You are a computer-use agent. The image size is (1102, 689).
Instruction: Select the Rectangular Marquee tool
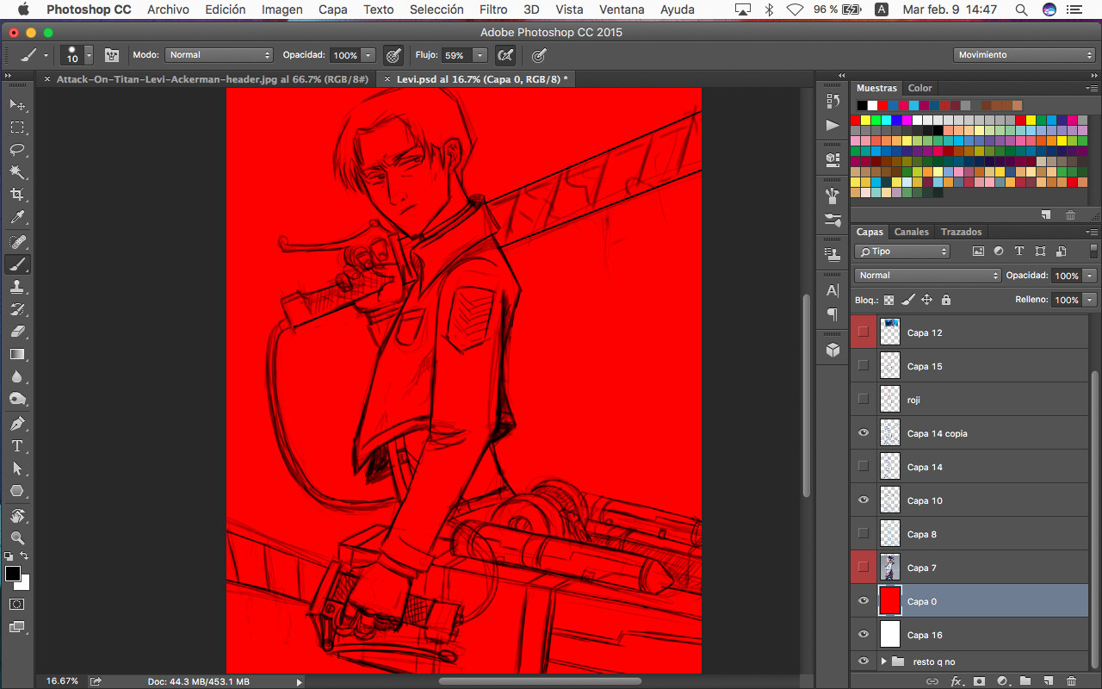point(17,127)
